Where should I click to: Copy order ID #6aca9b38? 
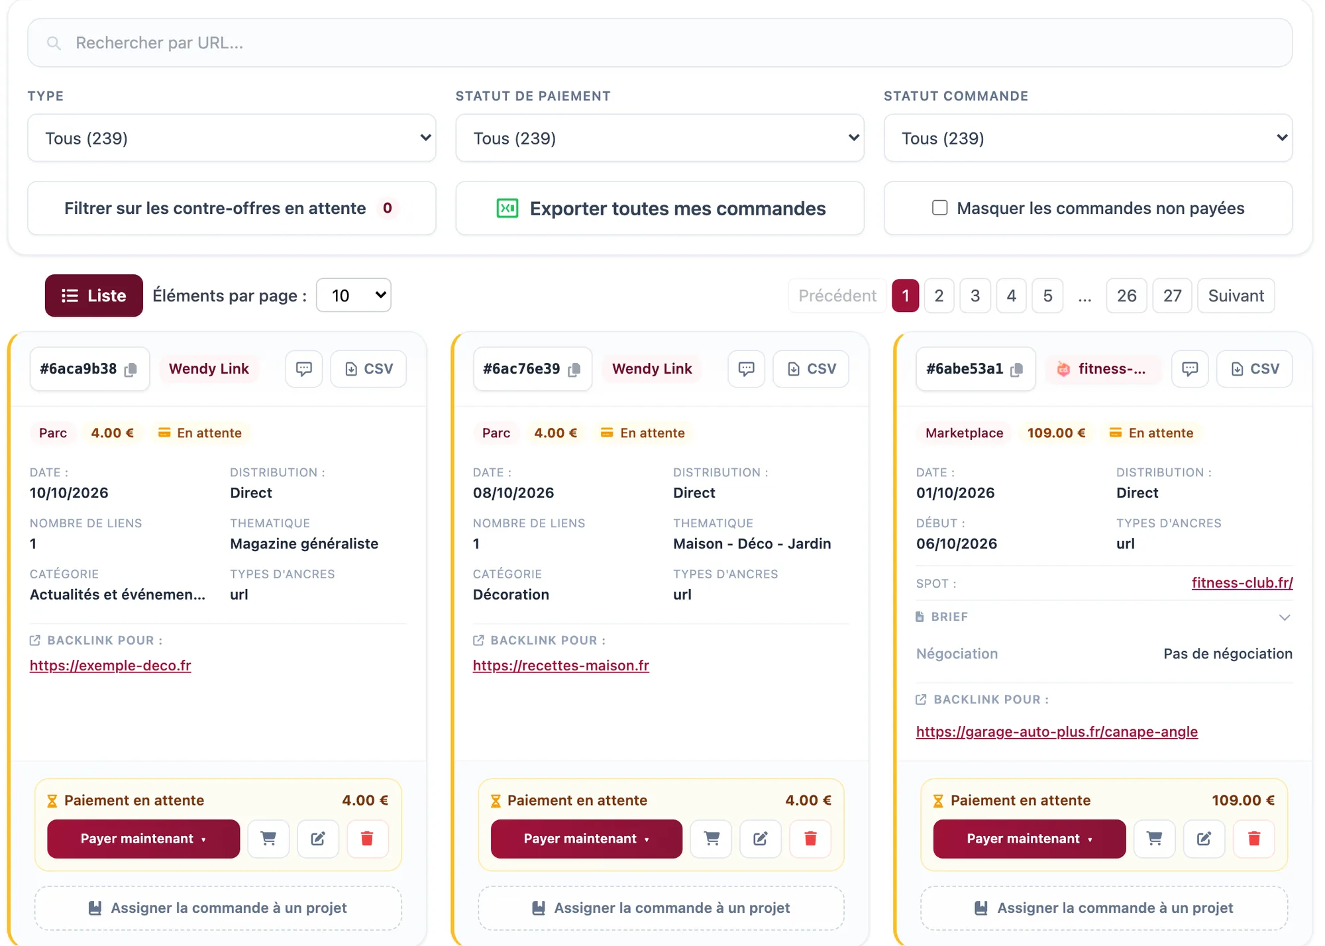pos(131,370)
